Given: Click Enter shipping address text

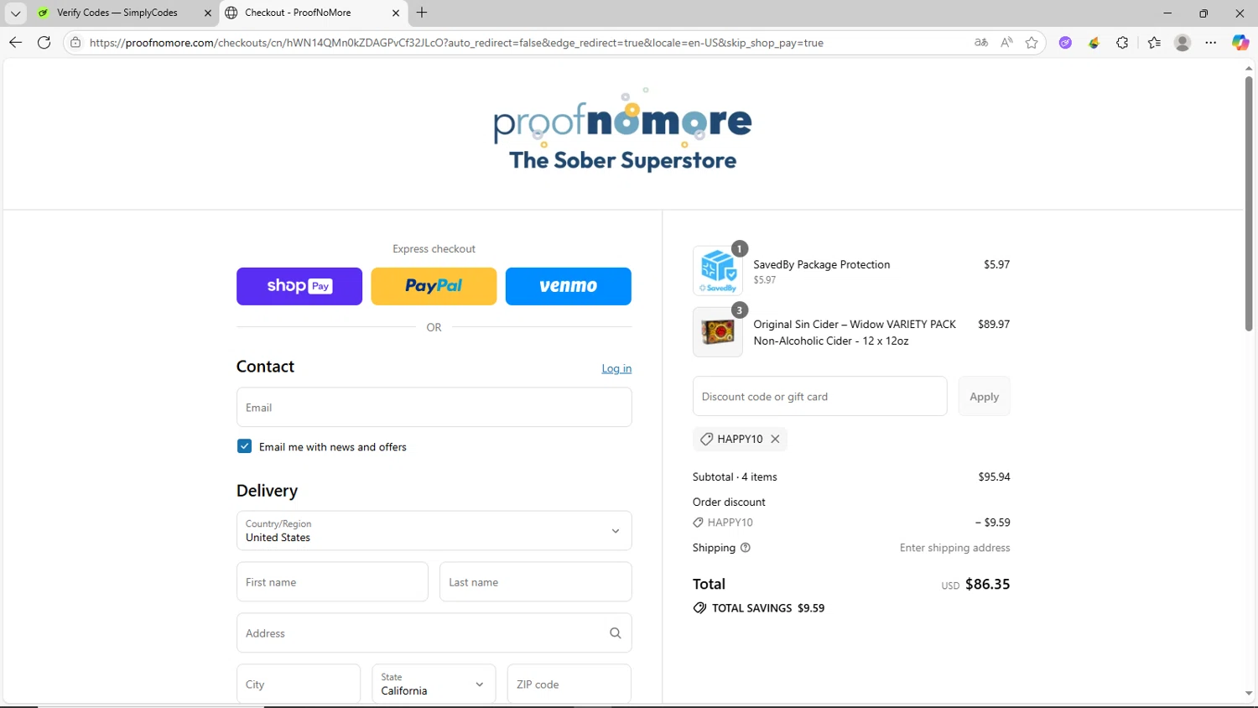Looking at the screenshot, I should pos(954,548).
